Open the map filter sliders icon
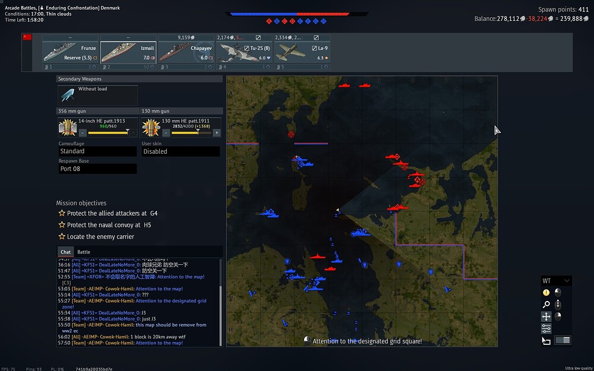Screen dimensions: 594x371 click(x=546, y=328)
